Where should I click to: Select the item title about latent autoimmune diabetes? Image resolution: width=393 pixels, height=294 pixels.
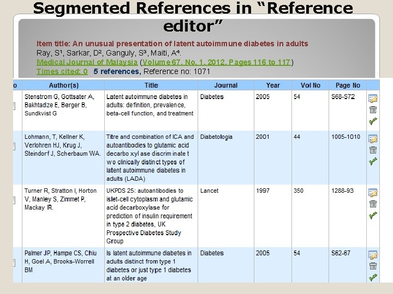point(172,44)
